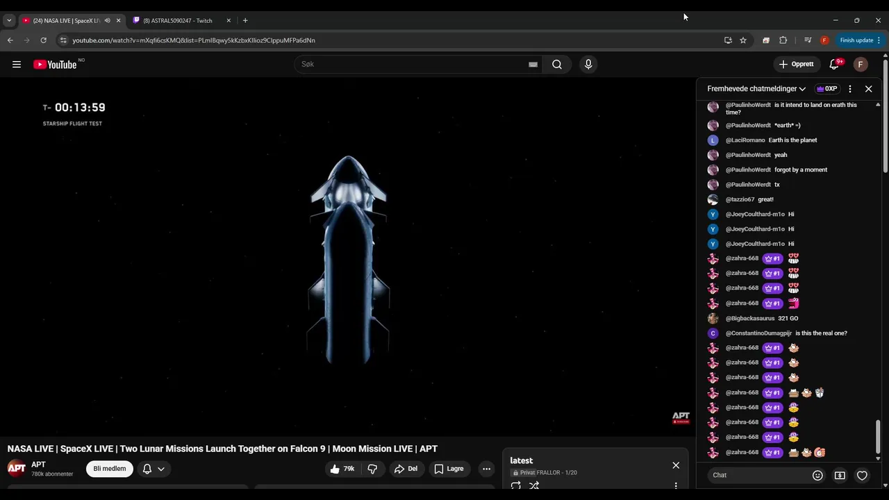Open Chrome media controls icon
This screenshot has height=500, width=889.
click(x=808, y=40)
